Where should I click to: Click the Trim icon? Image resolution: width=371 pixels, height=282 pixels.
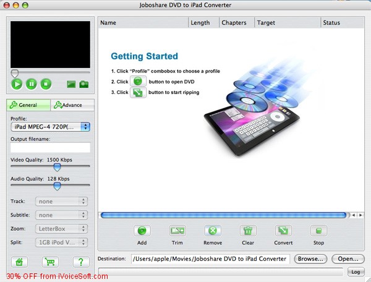pos(177,231)
